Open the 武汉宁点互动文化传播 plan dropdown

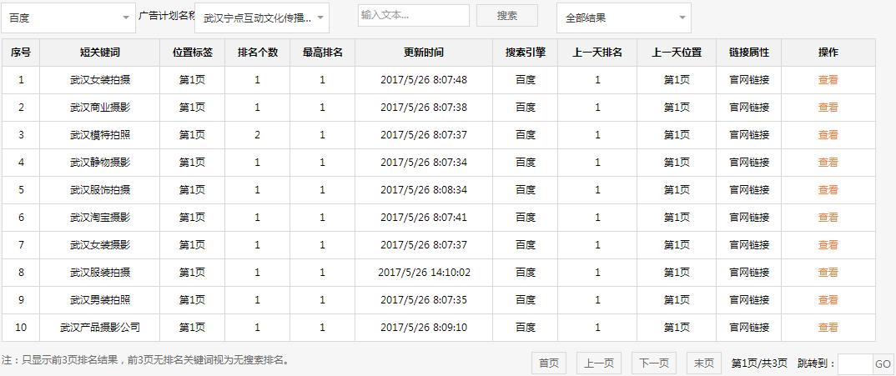pos(262,18)
